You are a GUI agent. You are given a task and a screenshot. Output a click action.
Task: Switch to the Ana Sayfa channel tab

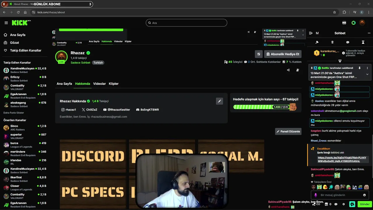coord(64,84)
